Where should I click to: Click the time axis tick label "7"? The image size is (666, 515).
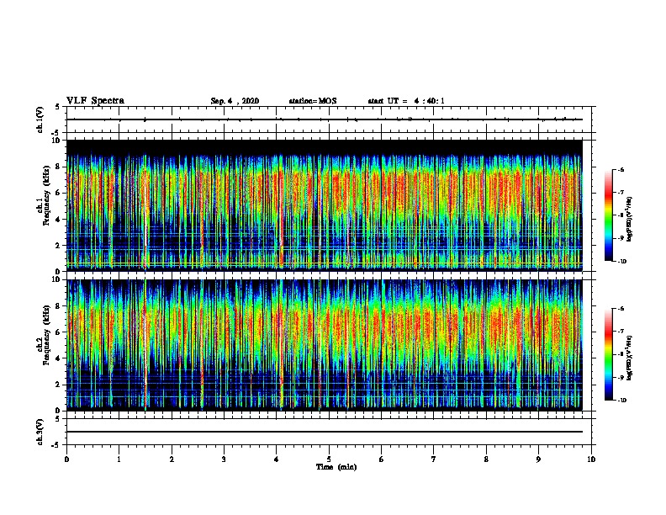(434, 459)
